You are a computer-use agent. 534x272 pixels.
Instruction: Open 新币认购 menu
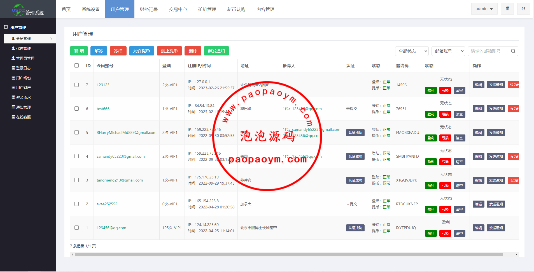point(236,9)
